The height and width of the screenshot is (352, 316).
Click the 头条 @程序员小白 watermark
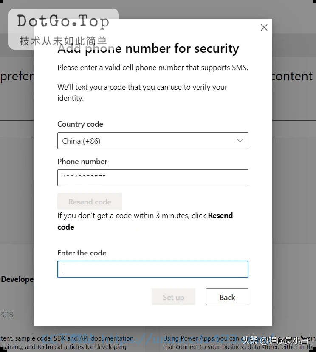275,341
